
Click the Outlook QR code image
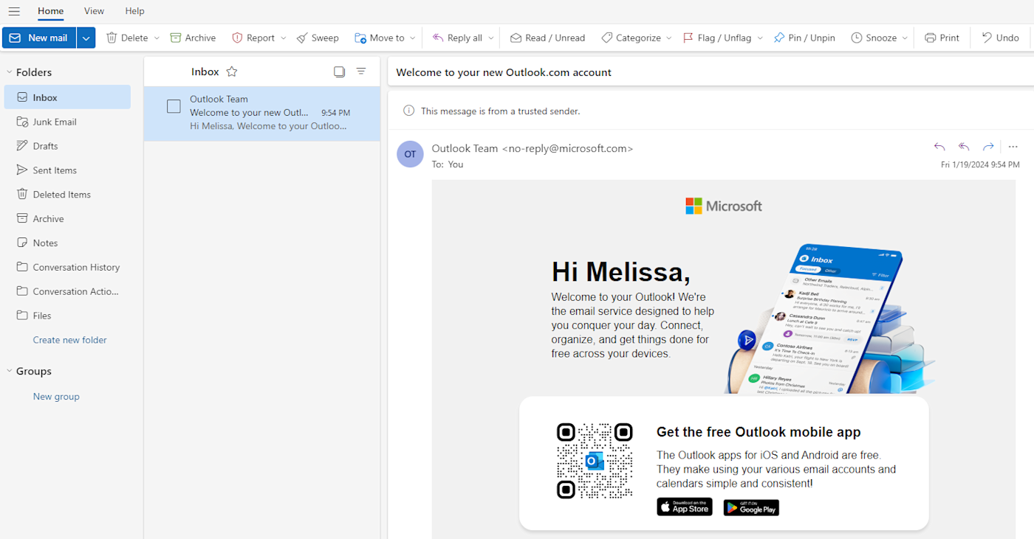pos(595,461)
